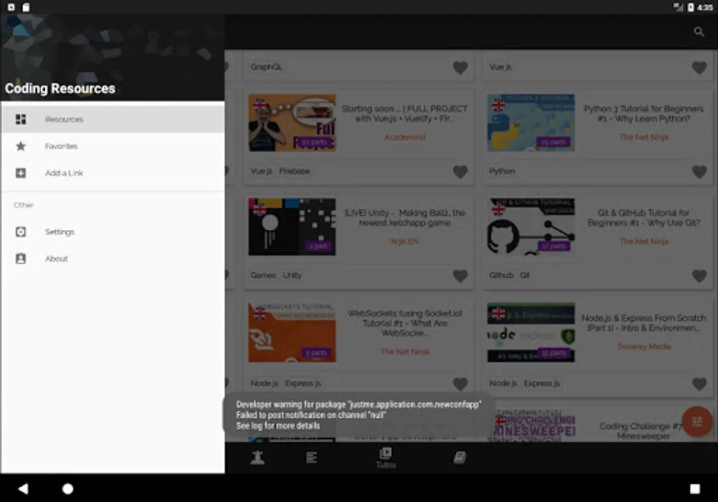This screenshot has height=502, width=718.
Task: Tap the Android back button
Action: [x=23, y=489]
